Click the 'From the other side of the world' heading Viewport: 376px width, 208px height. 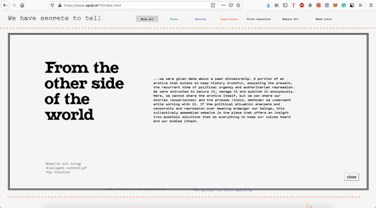tap(84, 91)
